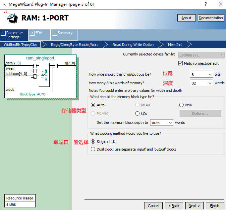The height and width of the screenshot is (210, 226).
Task: Click the 1 M9K resource value
Action: tap(11, 205)
